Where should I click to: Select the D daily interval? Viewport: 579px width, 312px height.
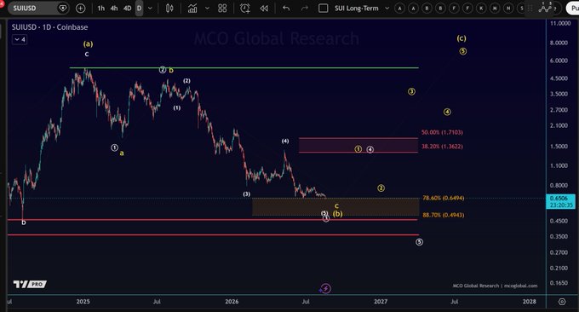(x=139, y=9)
